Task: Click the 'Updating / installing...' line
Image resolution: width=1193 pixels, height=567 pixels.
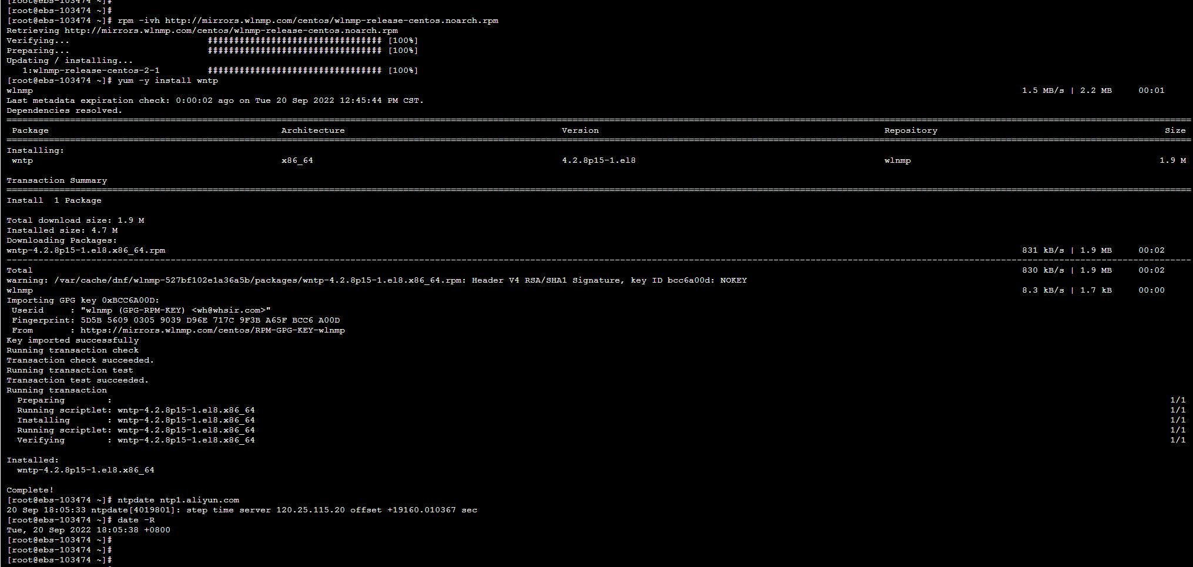Action: pos(70,61)
